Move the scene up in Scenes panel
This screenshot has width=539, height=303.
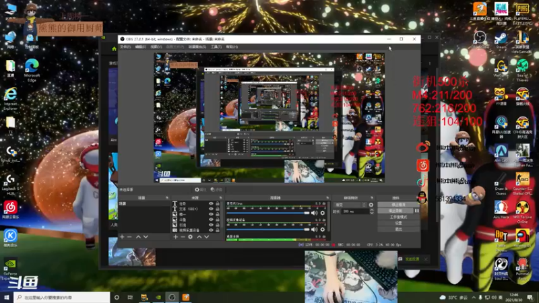(138, 237)
